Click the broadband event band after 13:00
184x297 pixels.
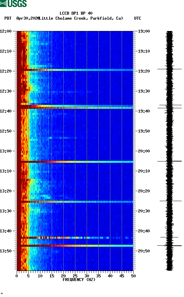[75, 162]
